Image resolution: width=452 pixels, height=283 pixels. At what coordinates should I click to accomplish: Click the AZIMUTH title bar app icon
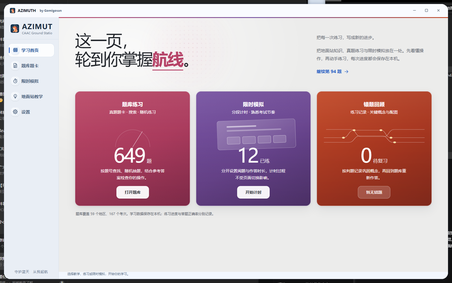click(13, 11)
